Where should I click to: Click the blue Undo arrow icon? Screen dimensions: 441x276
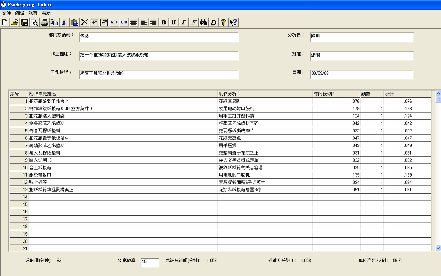point(114,22)
